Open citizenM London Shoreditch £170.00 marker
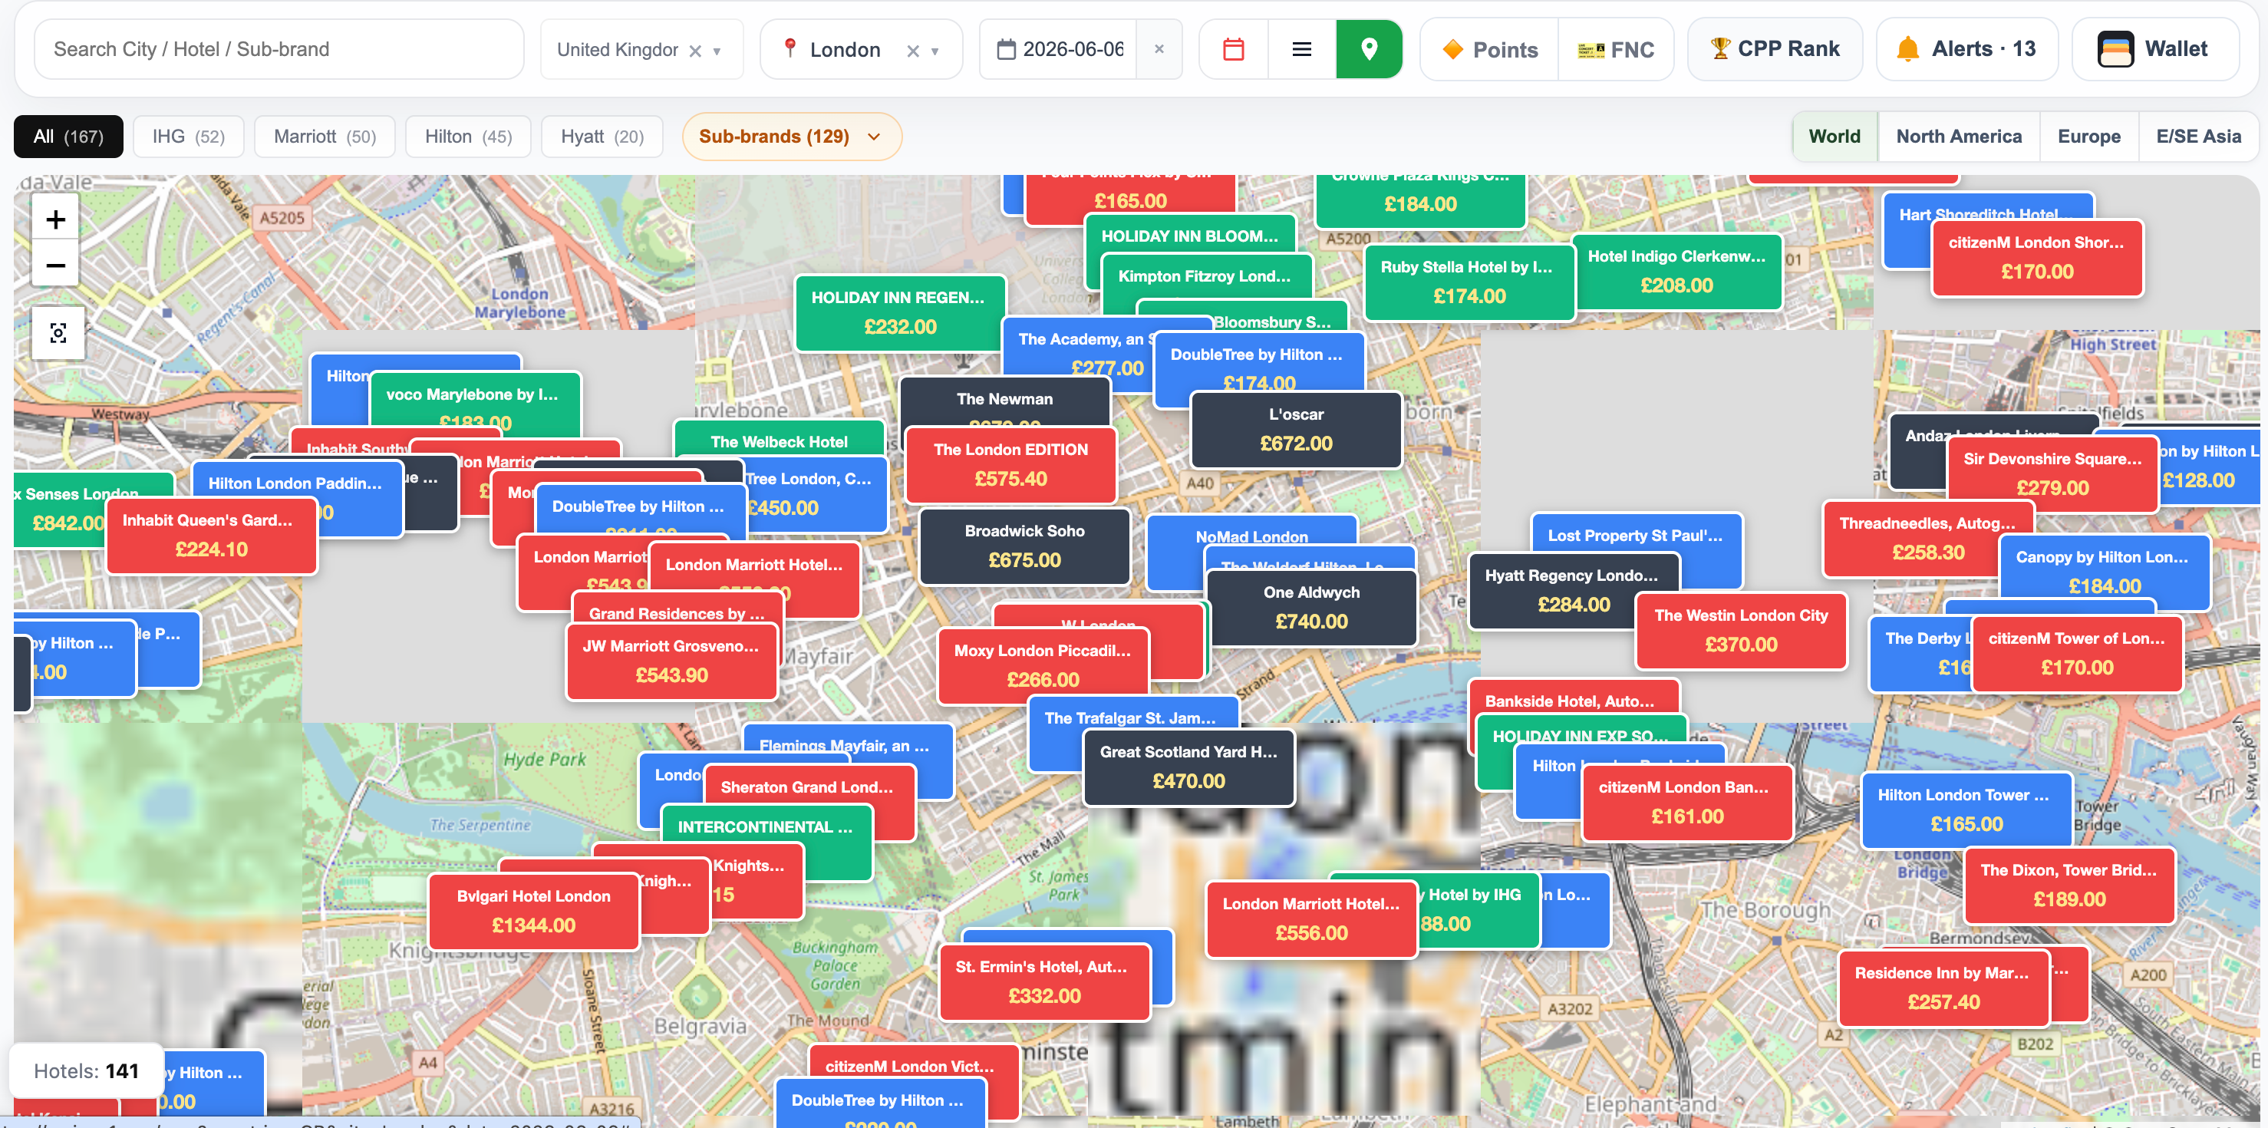This screenshot has height=1128, width=2268. pyautogui.click(x=2036, y=257)
